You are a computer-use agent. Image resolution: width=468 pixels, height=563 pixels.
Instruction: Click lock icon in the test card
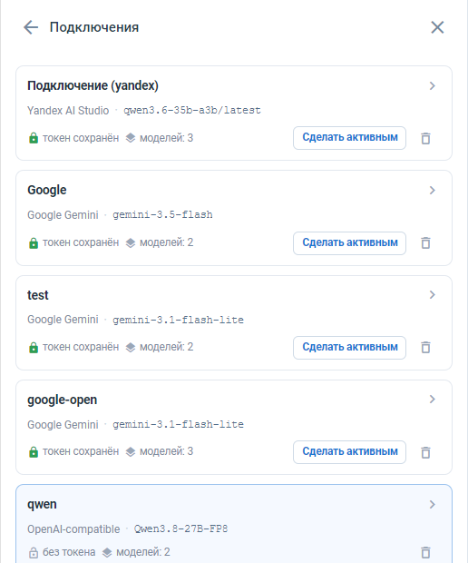[x=34, y=347]
